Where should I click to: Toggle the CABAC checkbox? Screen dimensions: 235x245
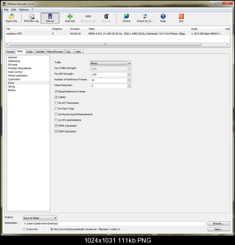56,97
